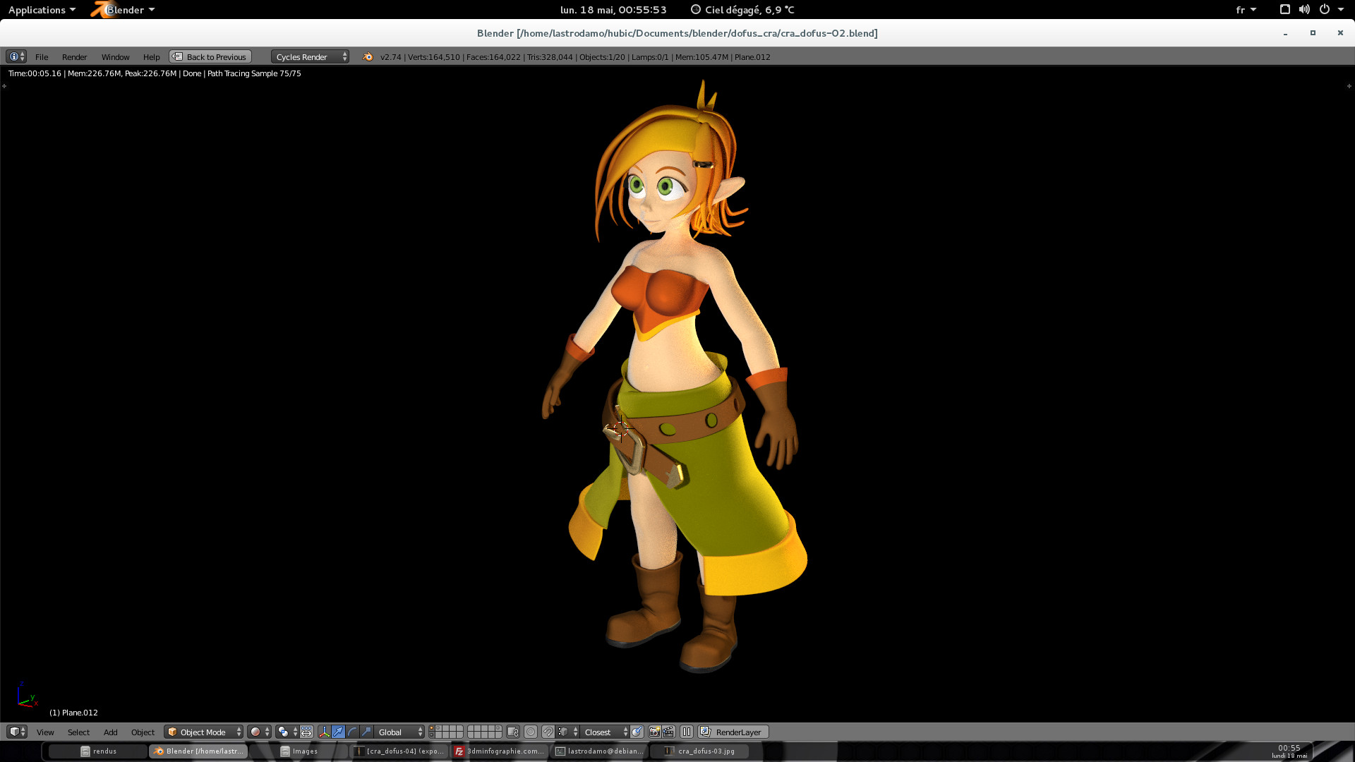Click the 3D cursor on the character's belt

coord(620,428)
